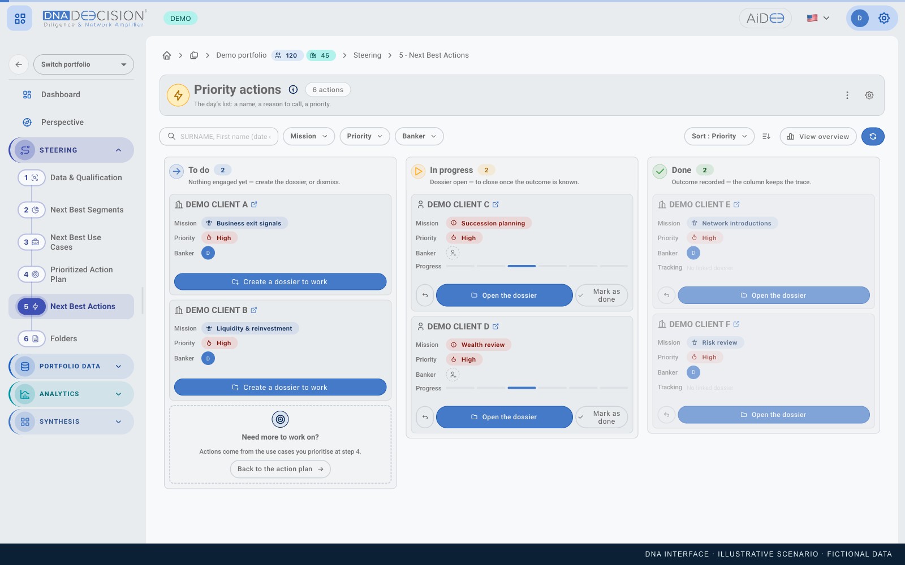Show Priority actions info icon

(x=293, y=89)
